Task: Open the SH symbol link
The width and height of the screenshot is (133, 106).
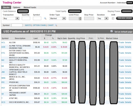Action: 3,94
